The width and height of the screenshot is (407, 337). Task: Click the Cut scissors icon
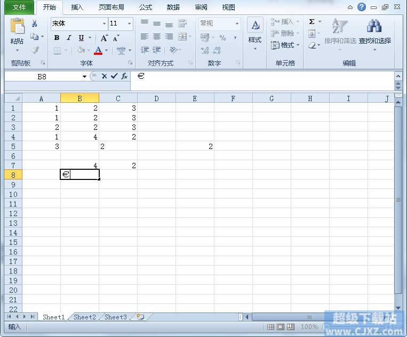(35, 23)
